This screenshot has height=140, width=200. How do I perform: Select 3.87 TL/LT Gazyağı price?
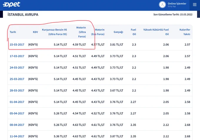click(x=116, y=136)
